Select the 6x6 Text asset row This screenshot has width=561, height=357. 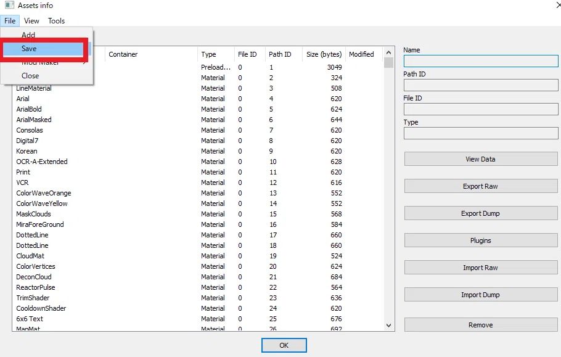(x=198, y=319)
